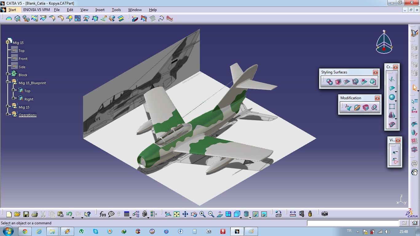Click the volume icon in system tray
This screenshot has width=420, height=236.
coord(387,232)
